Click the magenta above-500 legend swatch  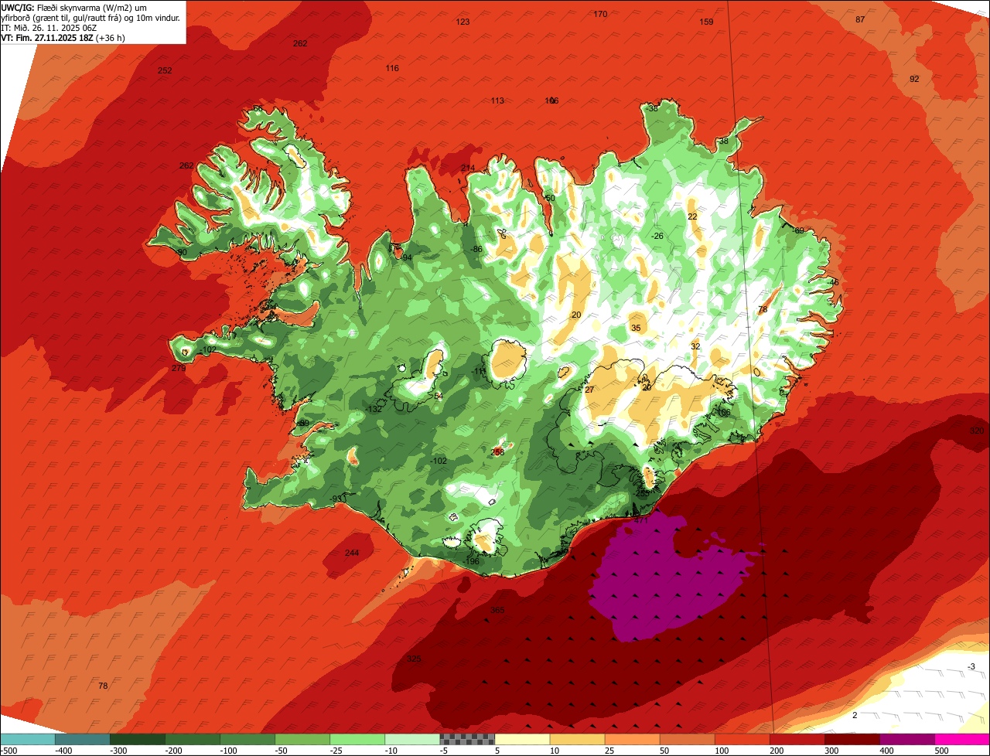[x=962, y=739]
